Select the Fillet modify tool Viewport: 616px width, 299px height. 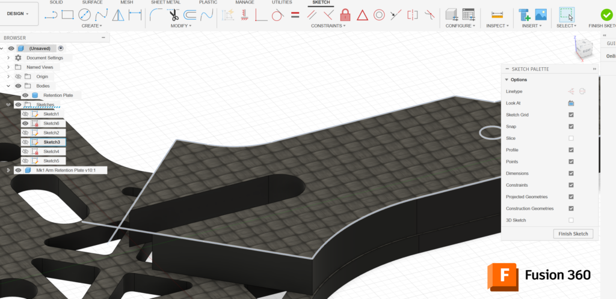156,15
